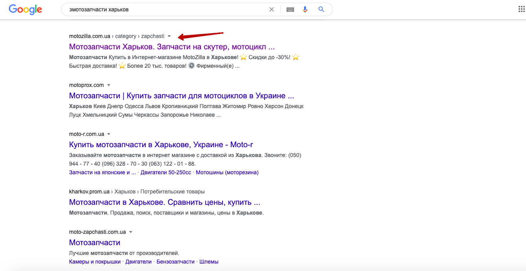Screen dimensions: 526x271
Task: Open the Мотозапчасти result from moto-zapchasti.com.ua
Action: pos(95,242)
